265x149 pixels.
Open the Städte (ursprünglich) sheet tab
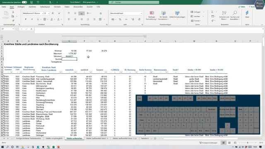54,139
